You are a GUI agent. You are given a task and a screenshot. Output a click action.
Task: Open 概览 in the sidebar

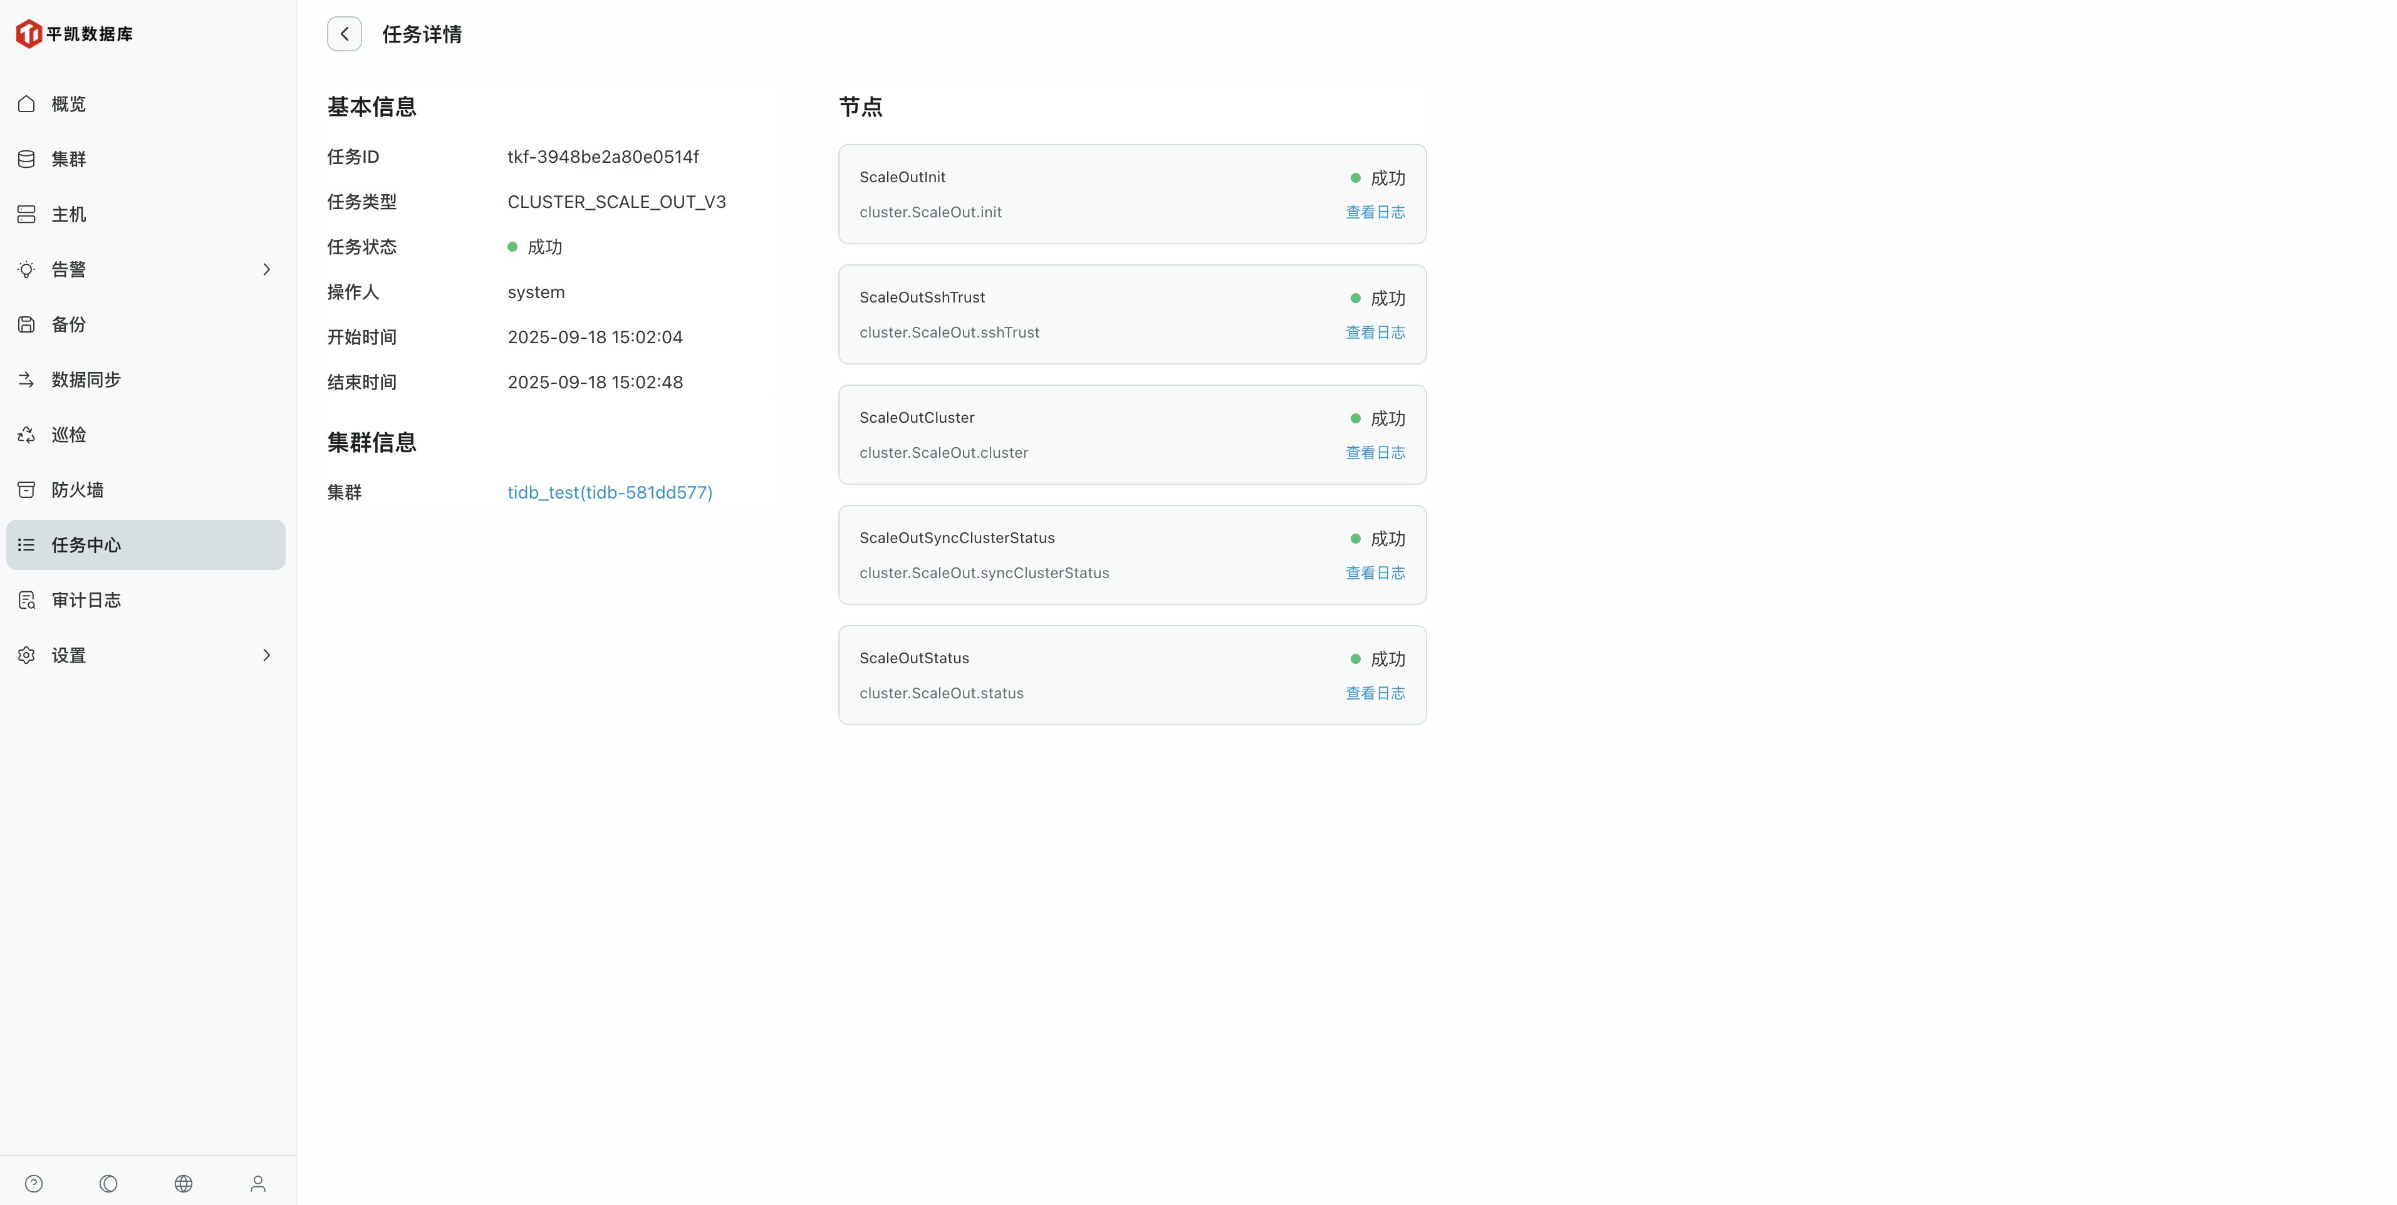[69, 104]
